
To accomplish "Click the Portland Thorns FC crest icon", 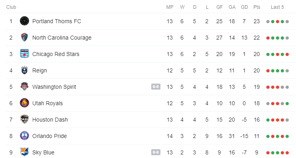I will pos(24,21).
